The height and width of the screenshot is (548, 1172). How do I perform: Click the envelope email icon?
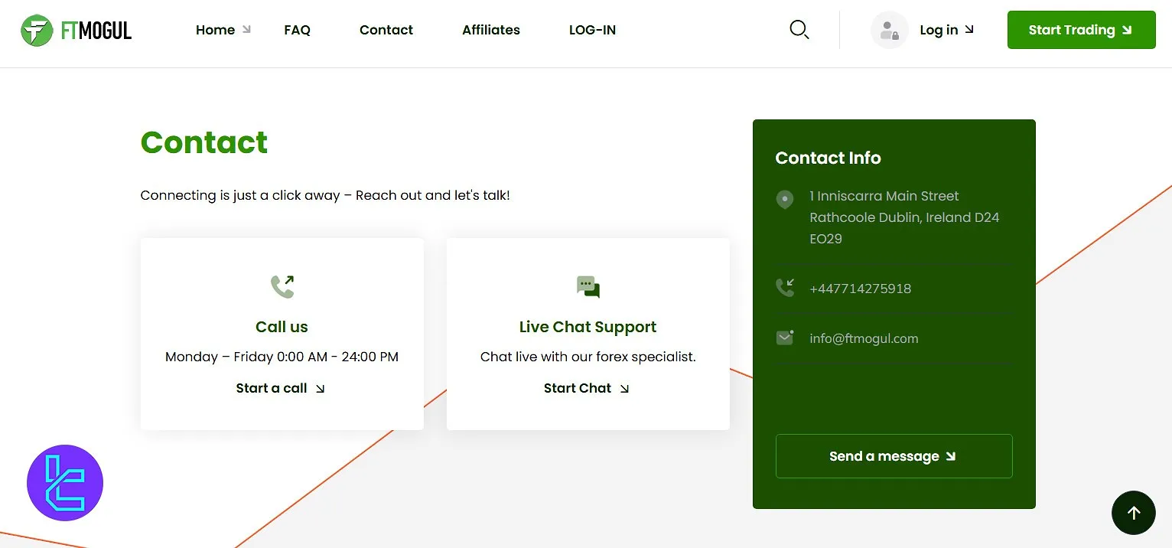(x=785, y=338)
